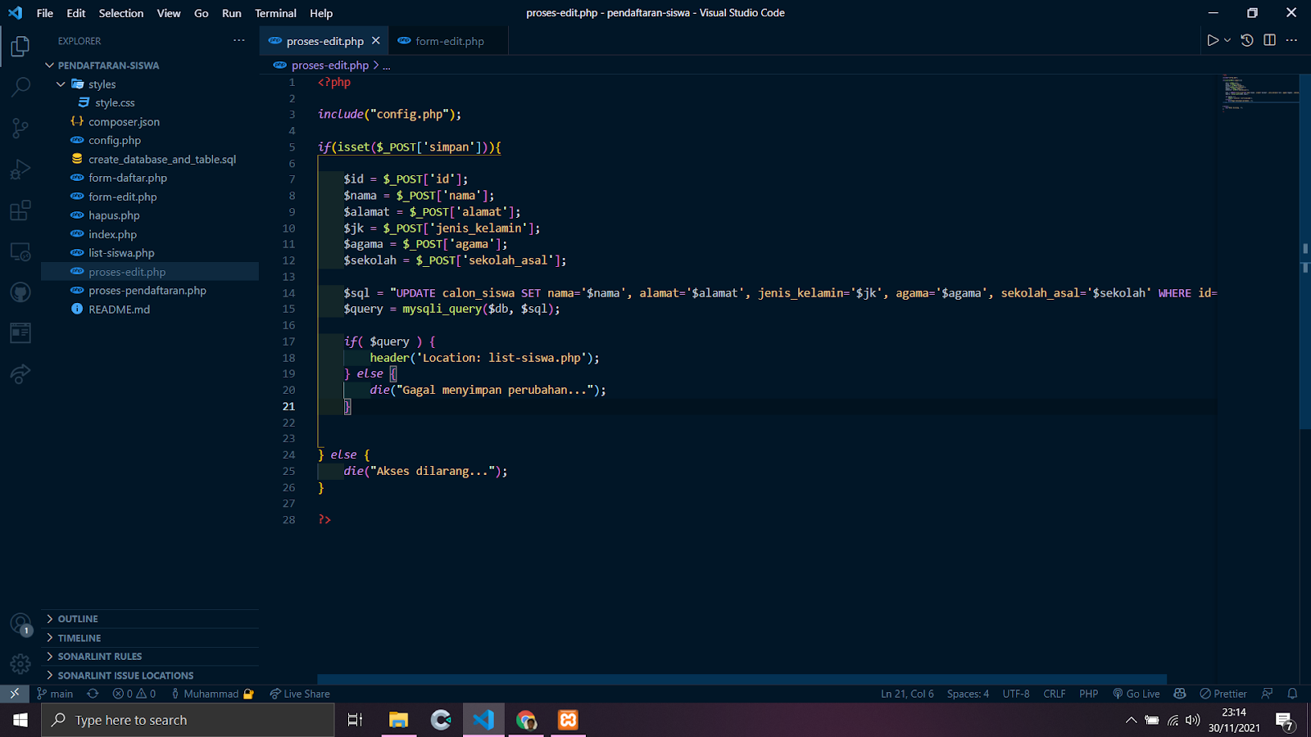1311x737 pixels.
Task: Open the Terminal menu
Action: pos(275,13)
